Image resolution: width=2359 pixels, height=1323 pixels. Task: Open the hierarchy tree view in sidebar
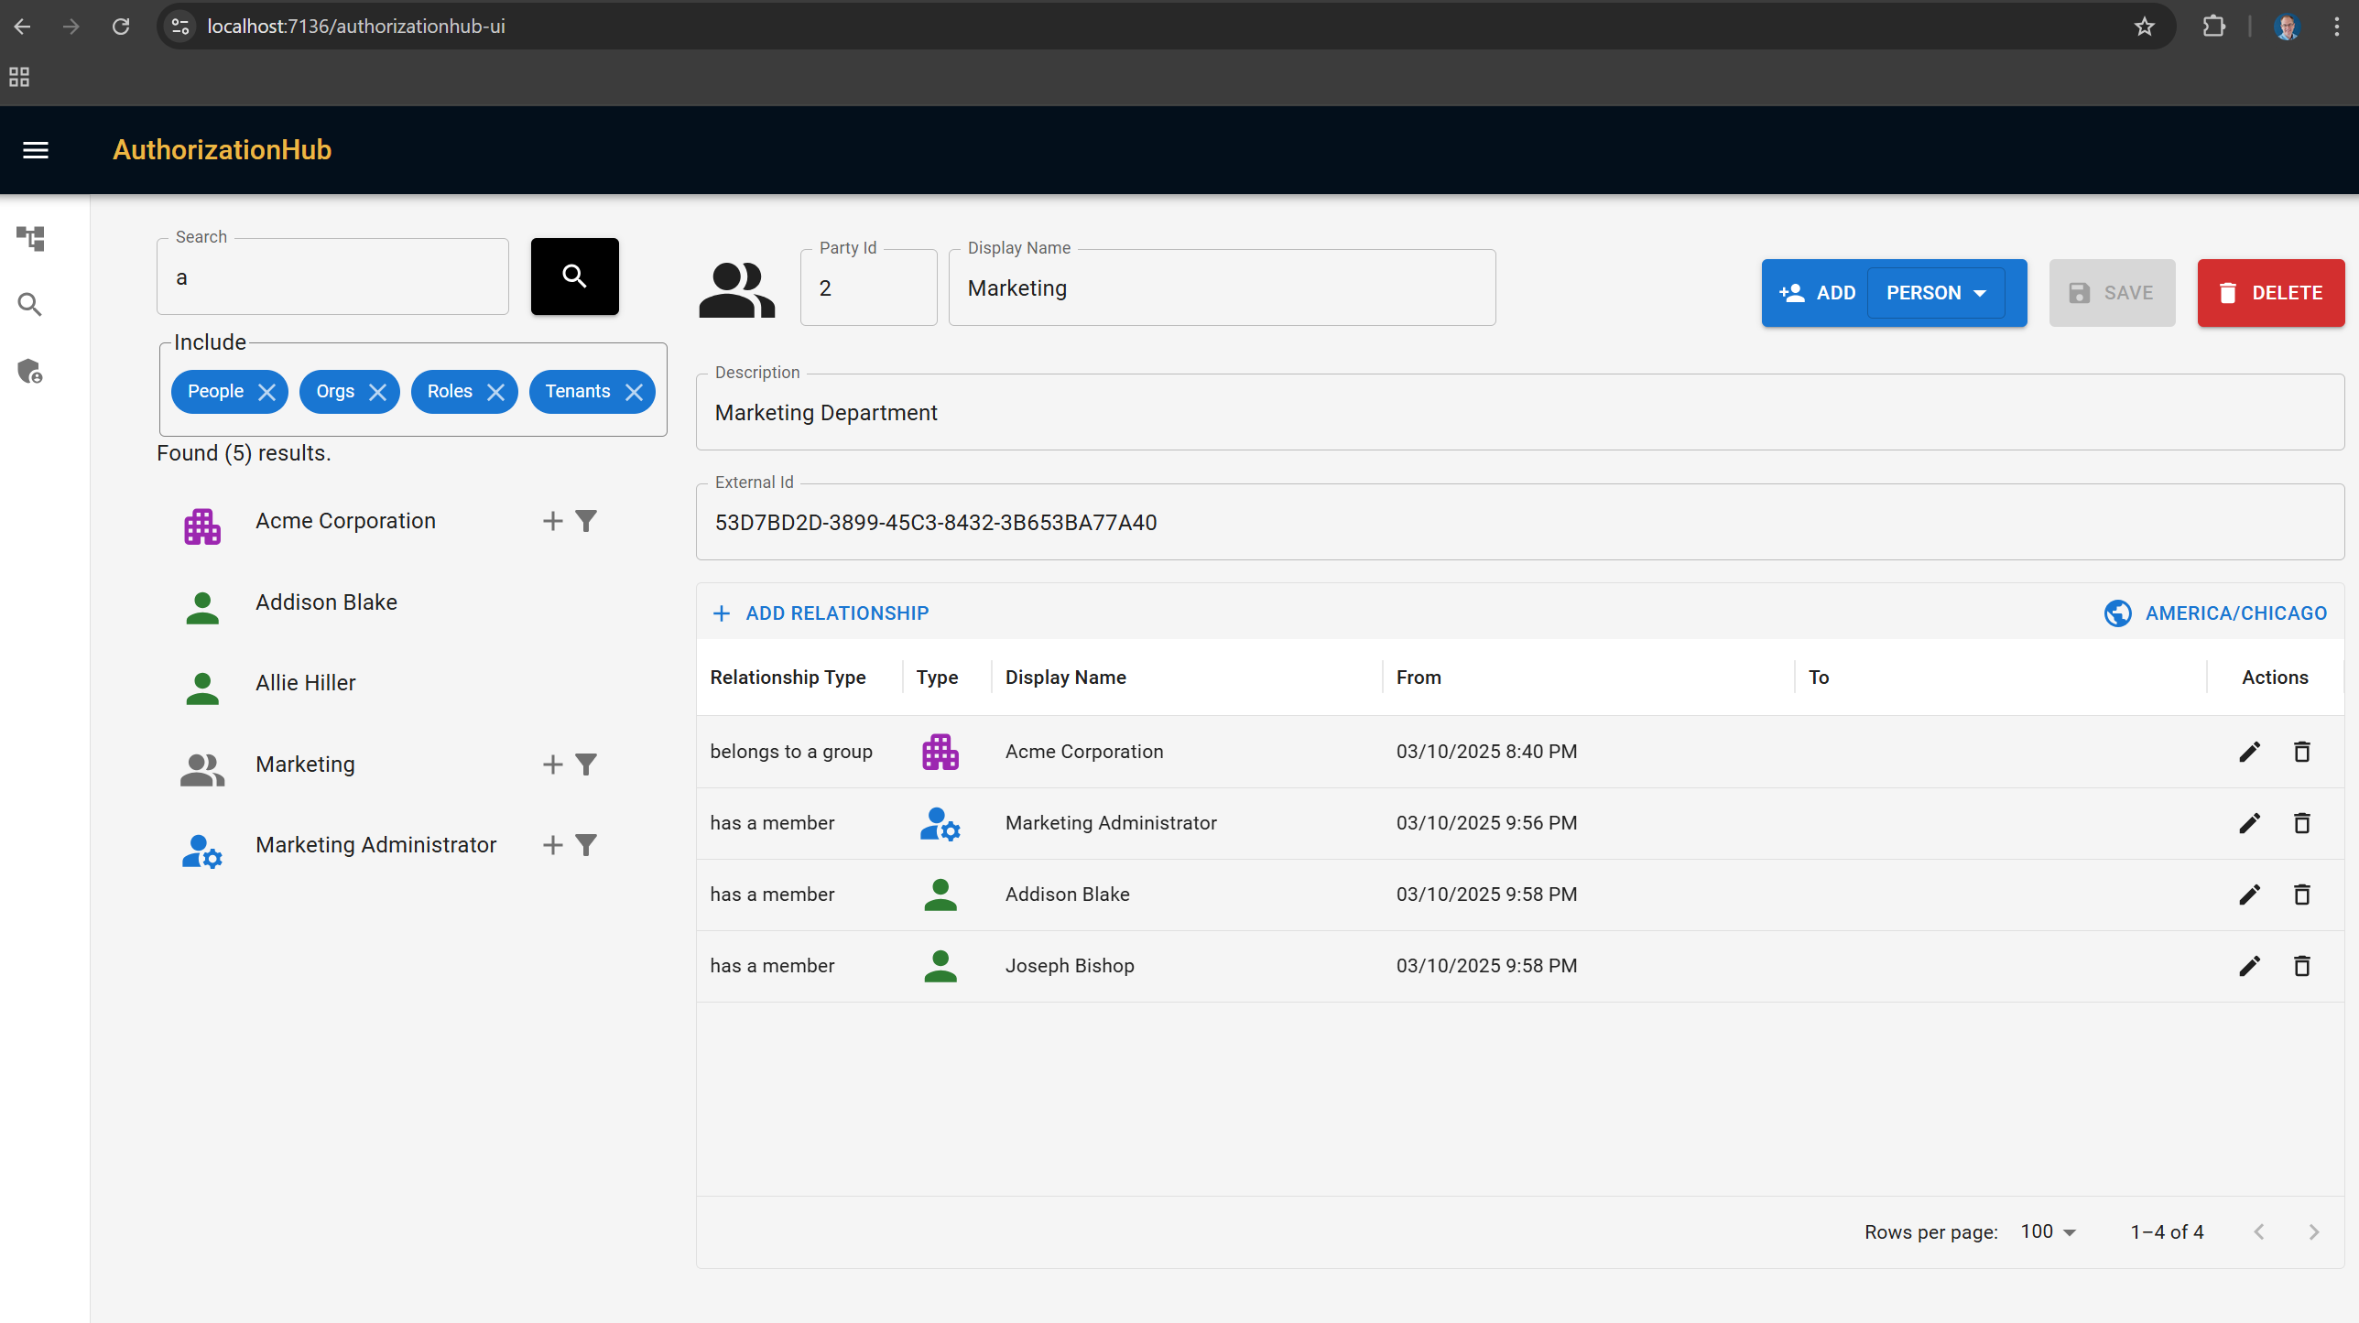(30, 239)
